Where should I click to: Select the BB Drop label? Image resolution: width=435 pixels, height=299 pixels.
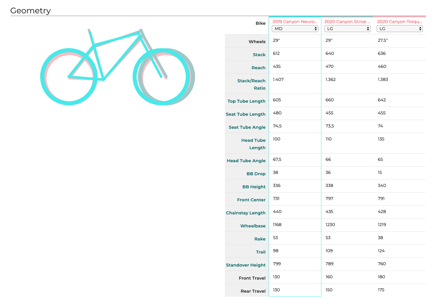(256, 174)
